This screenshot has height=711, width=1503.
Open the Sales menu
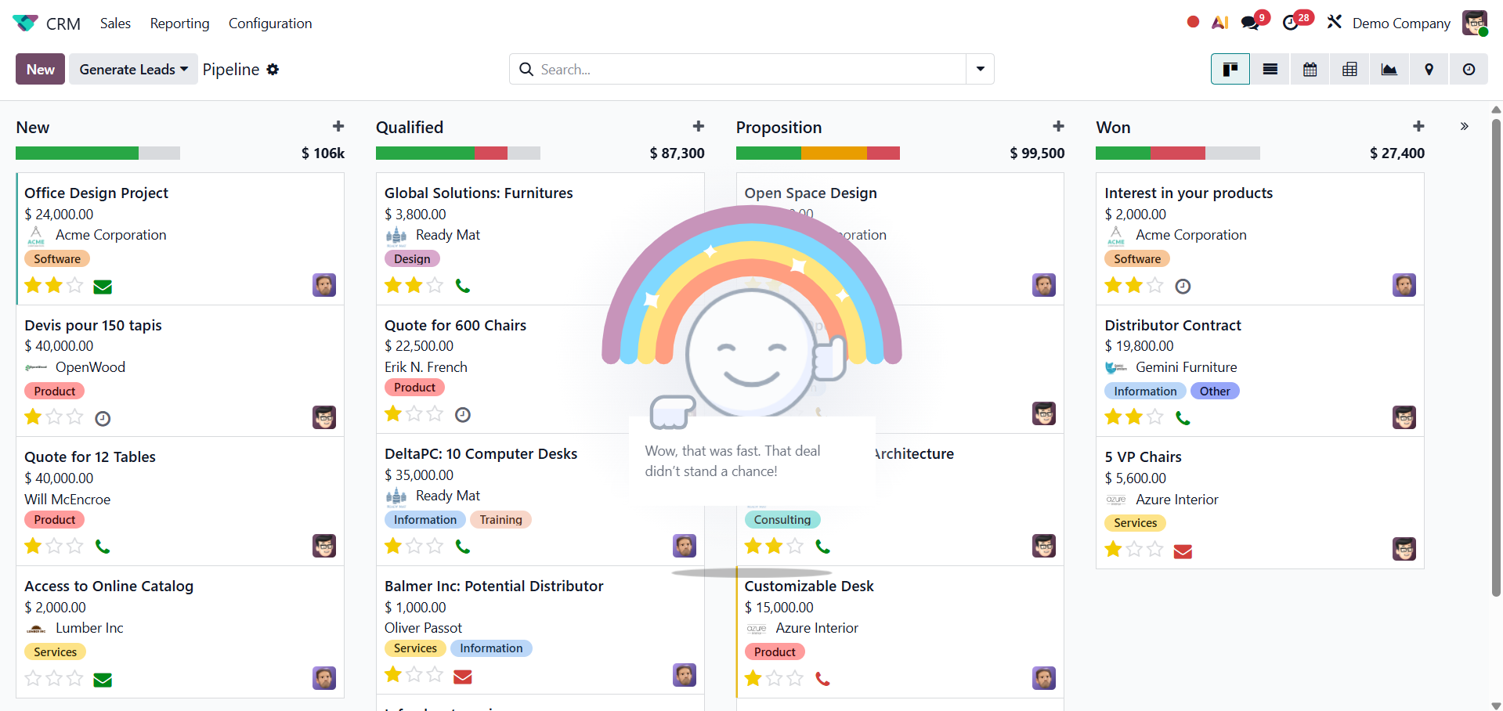(x=115, y=23)
